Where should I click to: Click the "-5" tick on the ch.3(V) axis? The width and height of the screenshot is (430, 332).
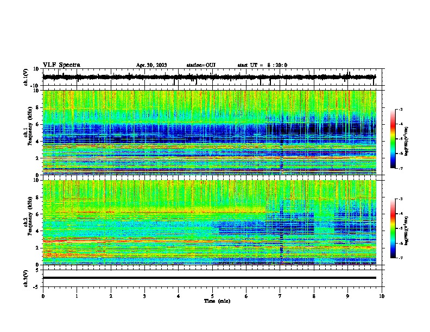point(36,286)
